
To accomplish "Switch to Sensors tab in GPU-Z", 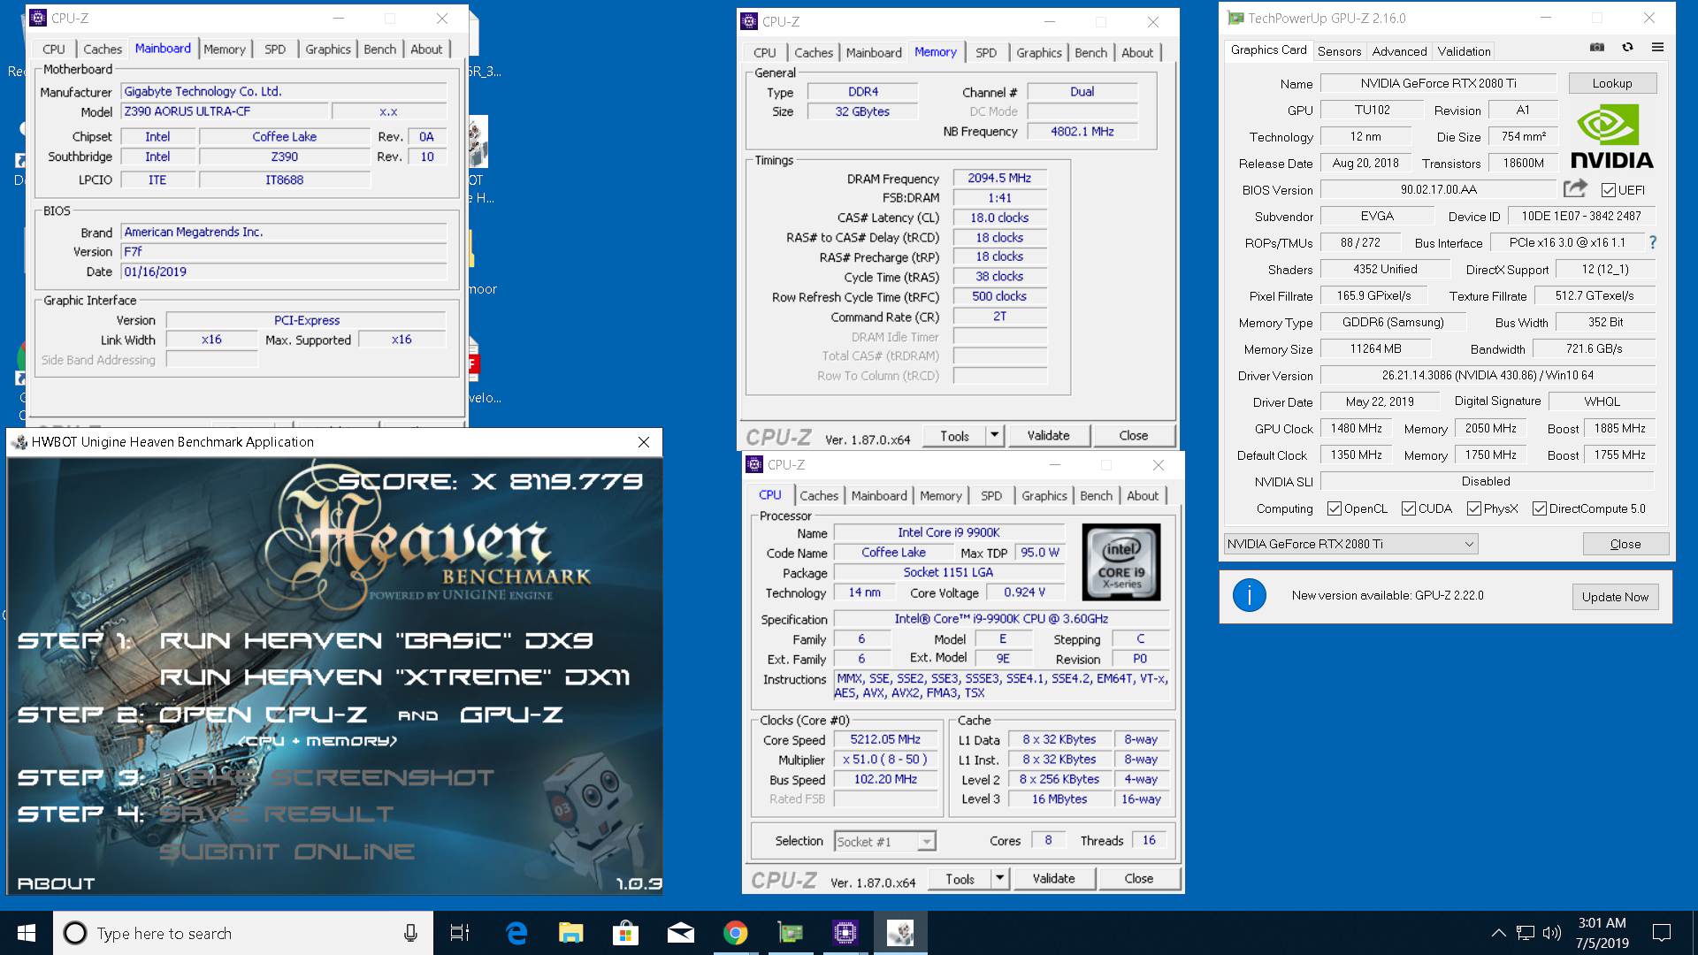I will tap(1339, 51).
